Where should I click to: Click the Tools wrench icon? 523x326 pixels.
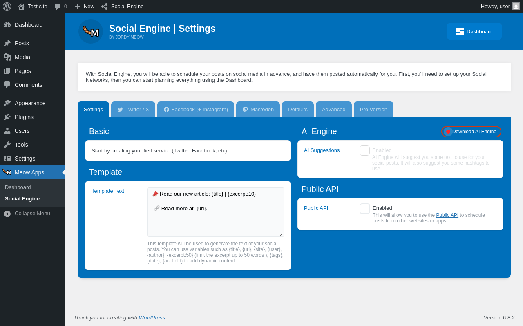[x=7, y=145]
